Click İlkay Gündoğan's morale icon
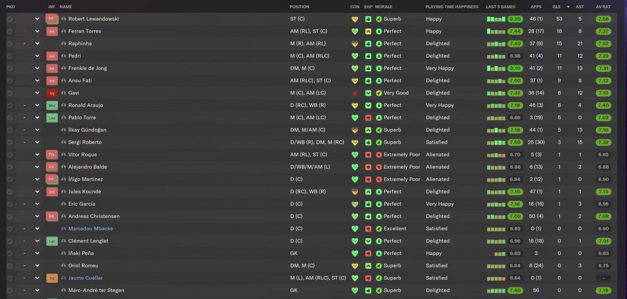627x299 pixels. click(x=379, y=130)
